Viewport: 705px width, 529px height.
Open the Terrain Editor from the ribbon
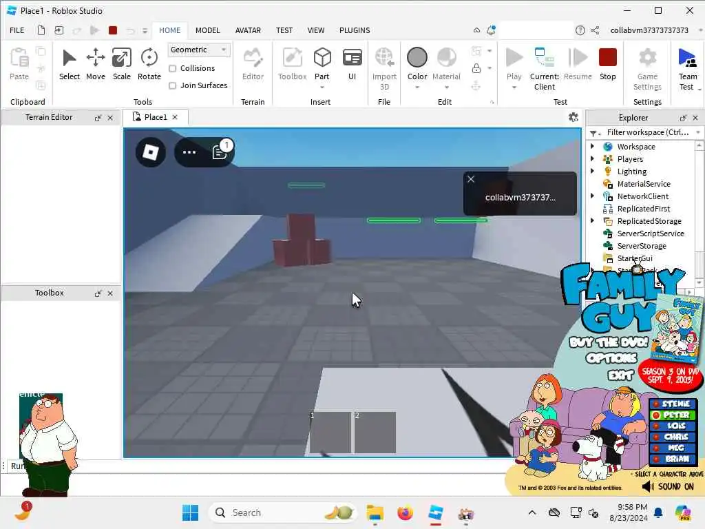253,58
